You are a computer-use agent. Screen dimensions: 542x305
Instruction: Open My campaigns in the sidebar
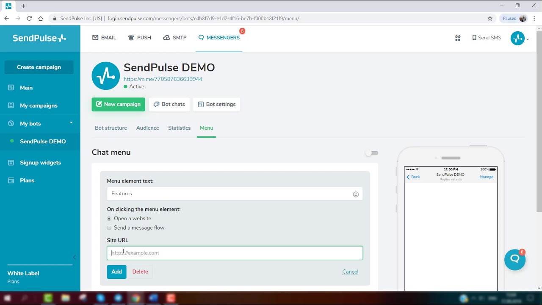click(39, 105)
